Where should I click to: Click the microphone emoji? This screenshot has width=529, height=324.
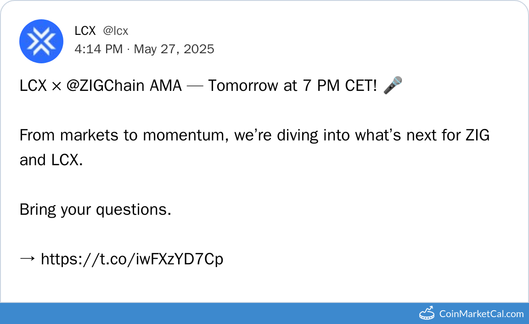[393, 86]
